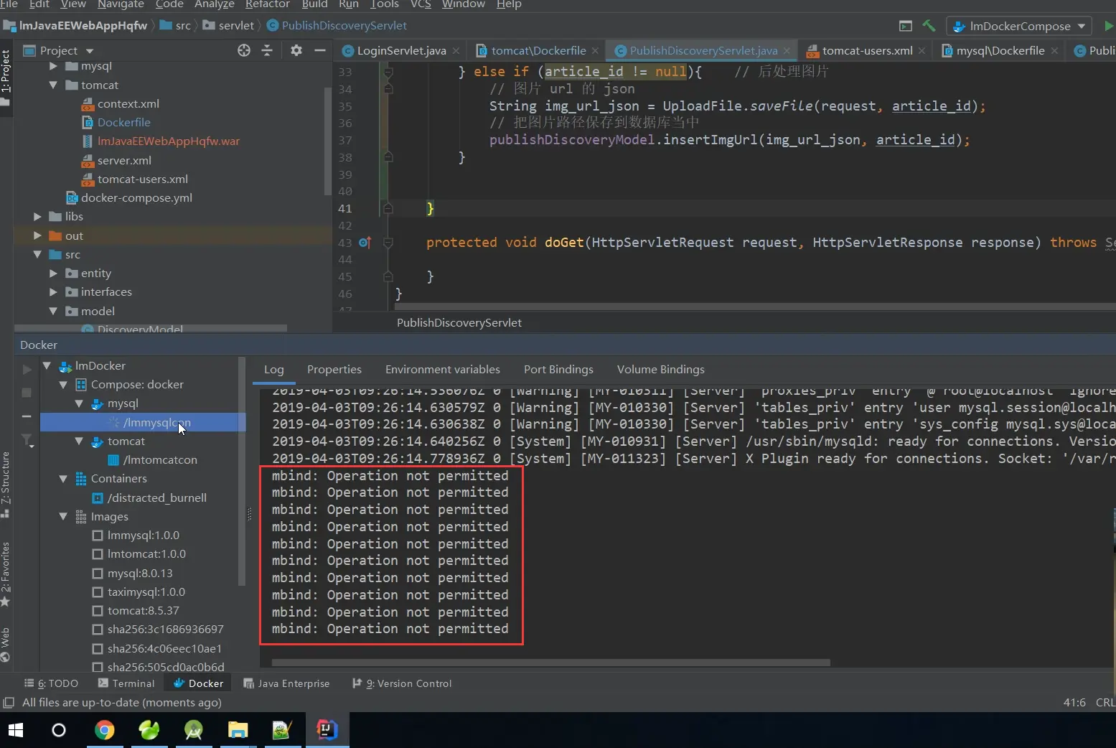Open the ImDockerCompose run configuration dropdown
The height and width of the screenshot is (748, 1116).
[x=1019, y=27]
